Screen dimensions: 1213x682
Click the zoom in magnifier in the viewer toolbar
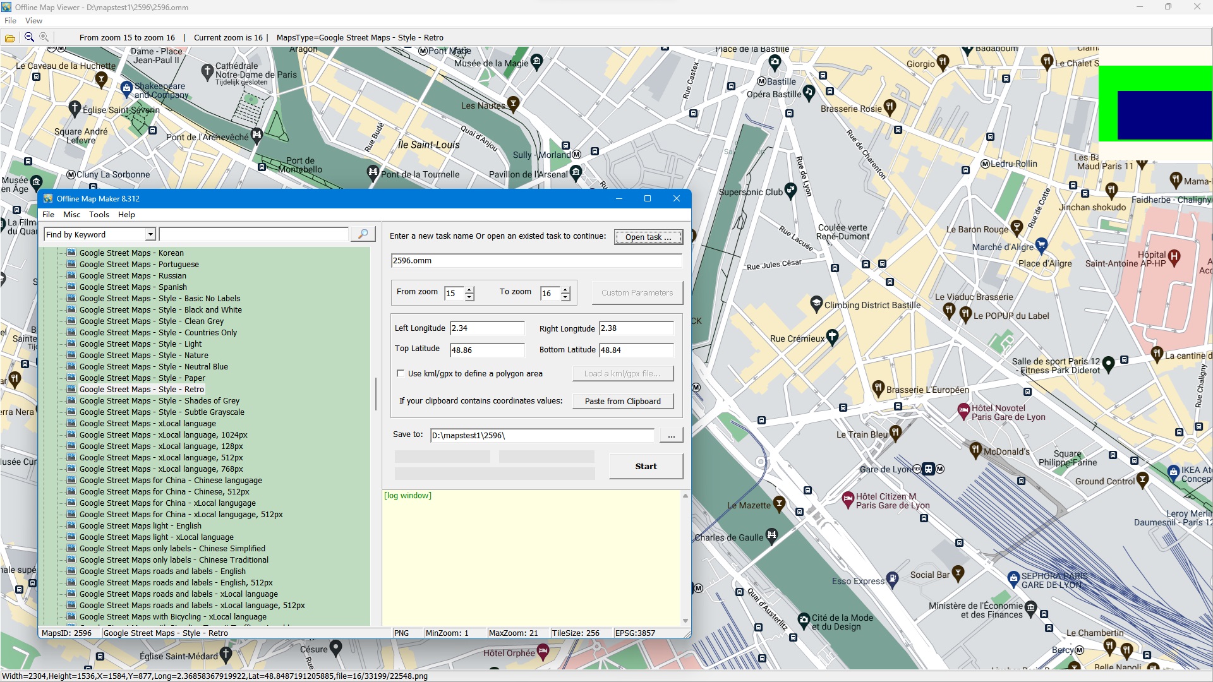(x=44, y=37)
